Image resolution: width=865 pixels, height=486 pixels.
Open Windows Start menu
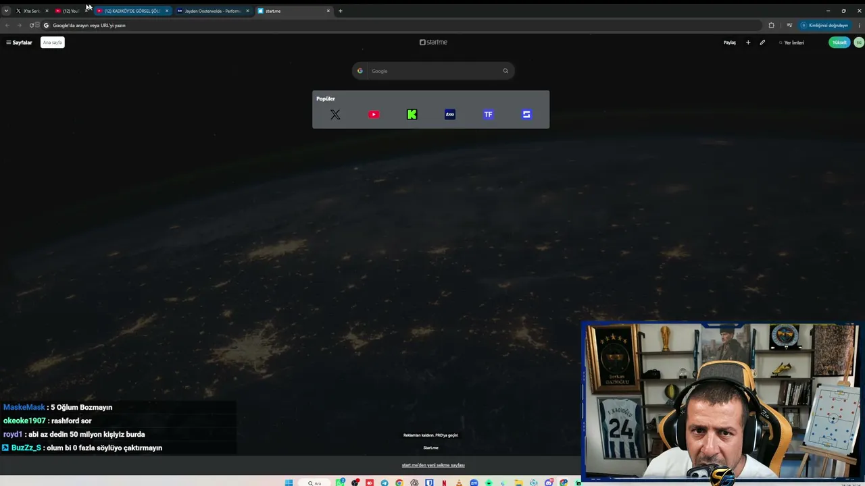pyautogui.click(x=289, y=483)
